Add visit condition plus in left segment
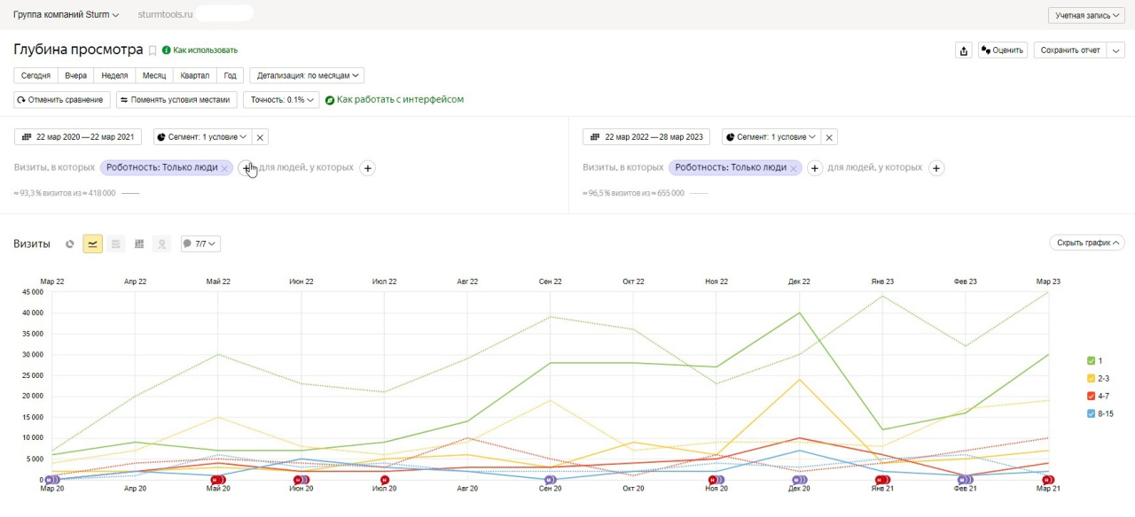1135x517 pixels. (246, 167)
